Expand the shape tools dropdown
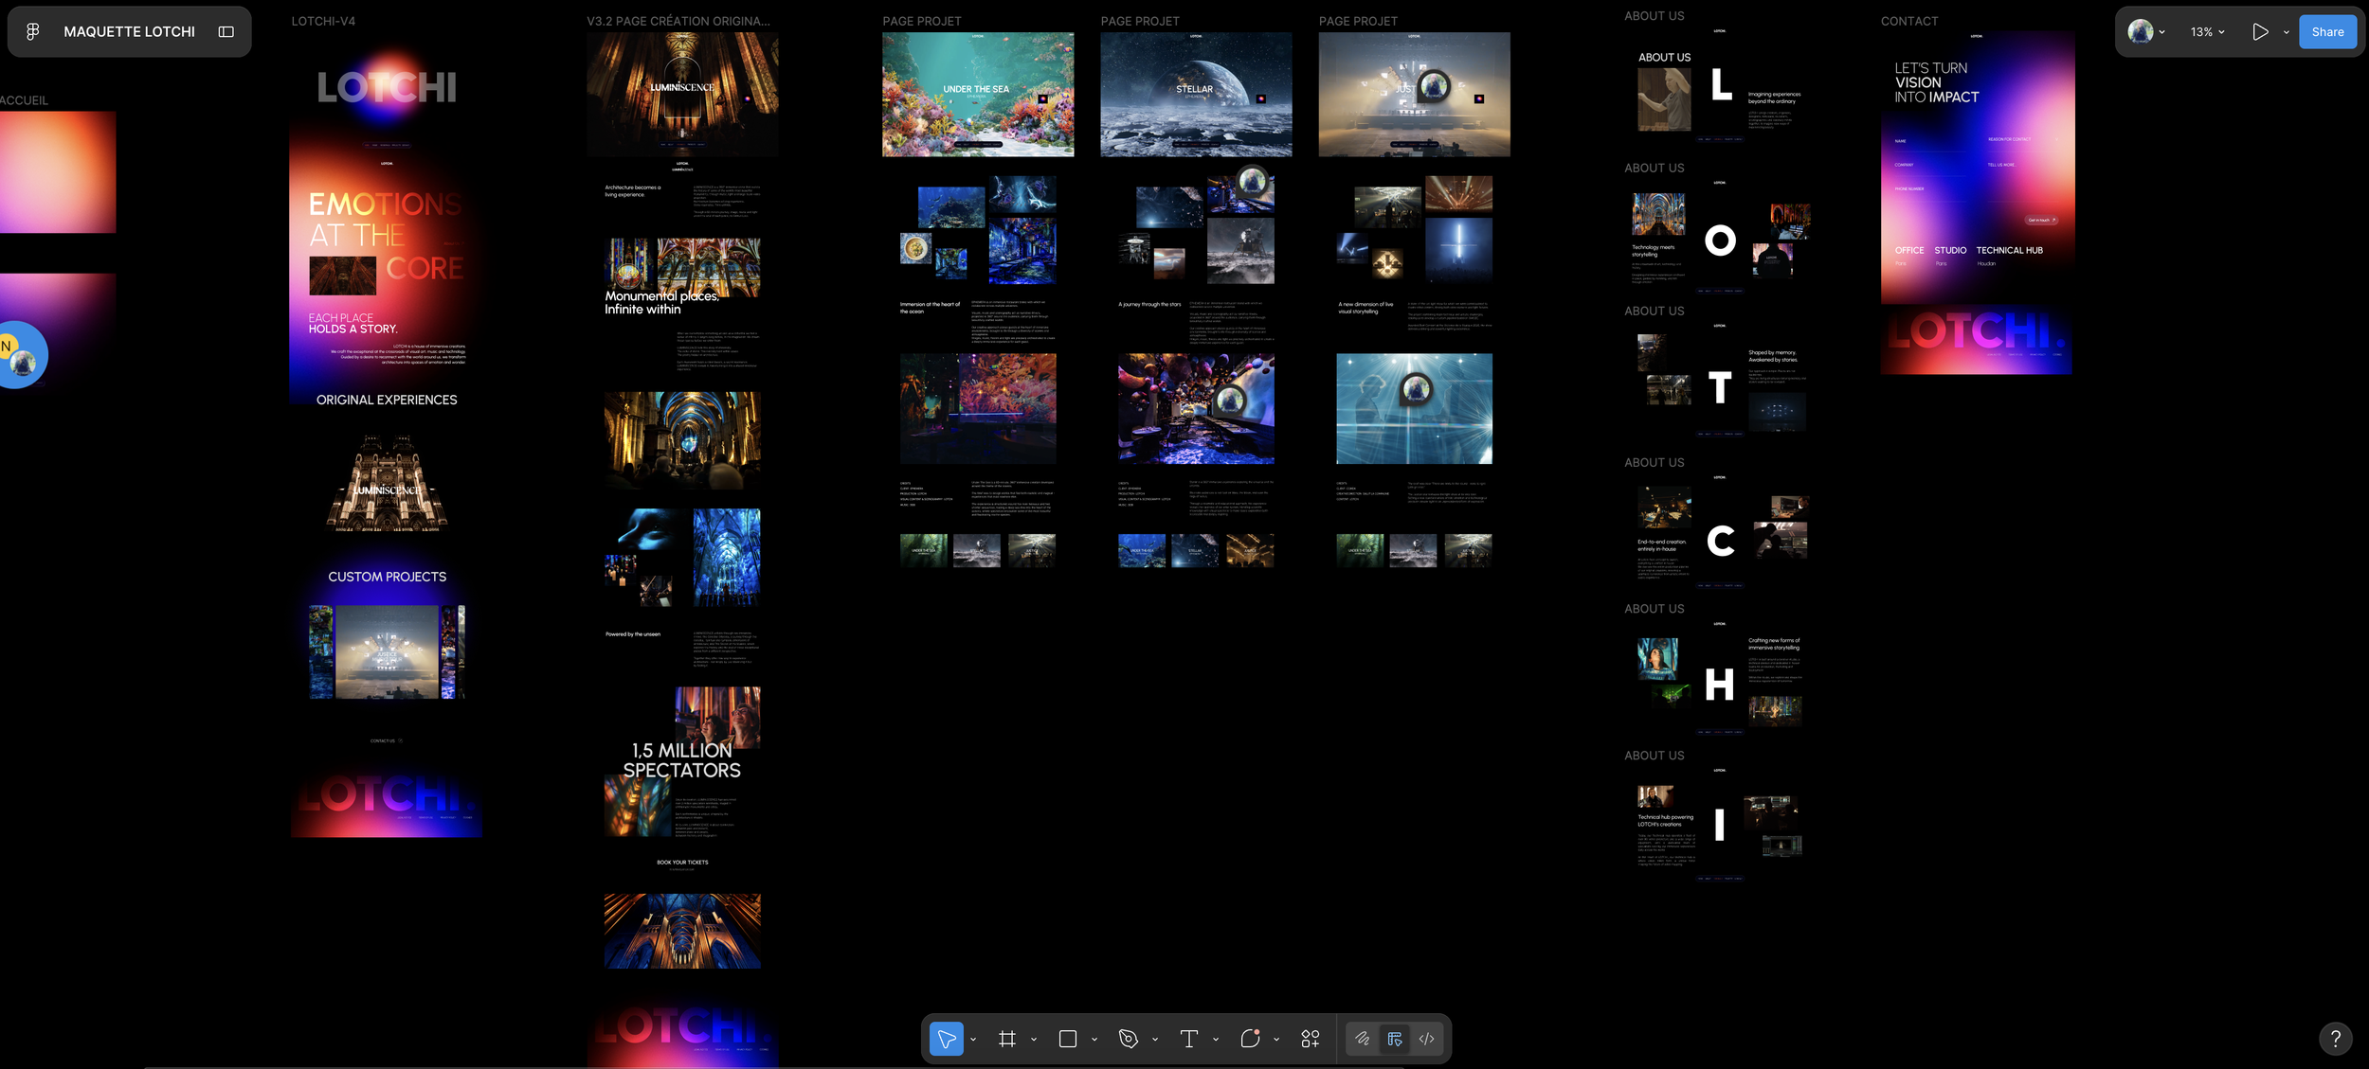This screenshot has height=1069, width=2369. [1094, 1040]
